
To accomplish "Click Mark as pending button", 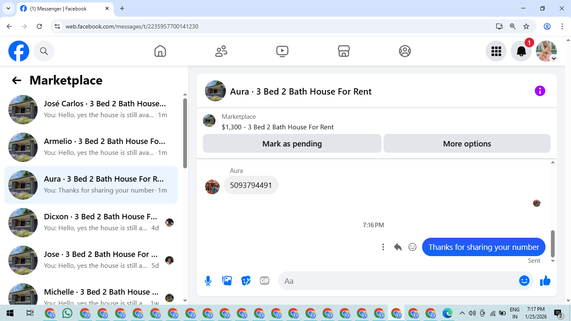I will coord(292,144).
